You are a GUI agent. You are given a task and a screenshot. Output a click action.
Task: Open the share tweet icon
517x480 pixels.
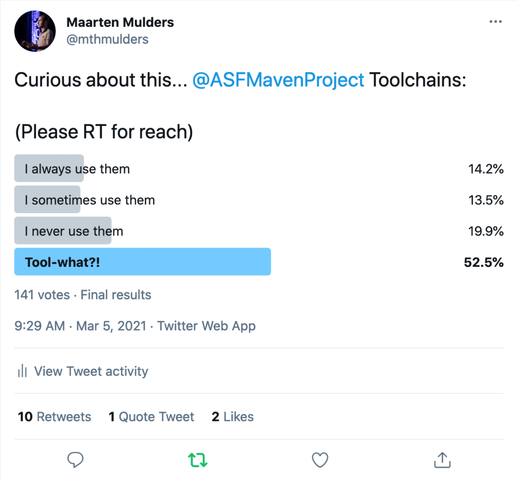pos(442,460)
